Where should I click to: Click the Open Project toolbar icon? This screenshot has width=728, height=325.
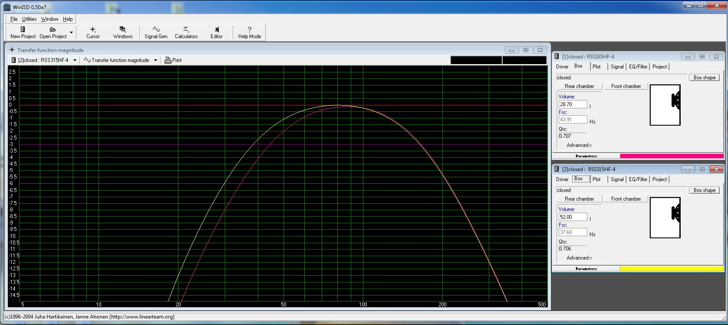point(53,32)
